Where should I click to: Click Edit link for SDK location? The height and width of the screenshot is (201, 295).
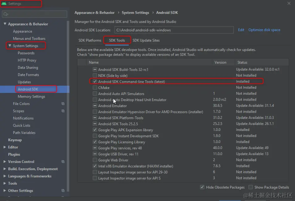click(x=241, y=30)
